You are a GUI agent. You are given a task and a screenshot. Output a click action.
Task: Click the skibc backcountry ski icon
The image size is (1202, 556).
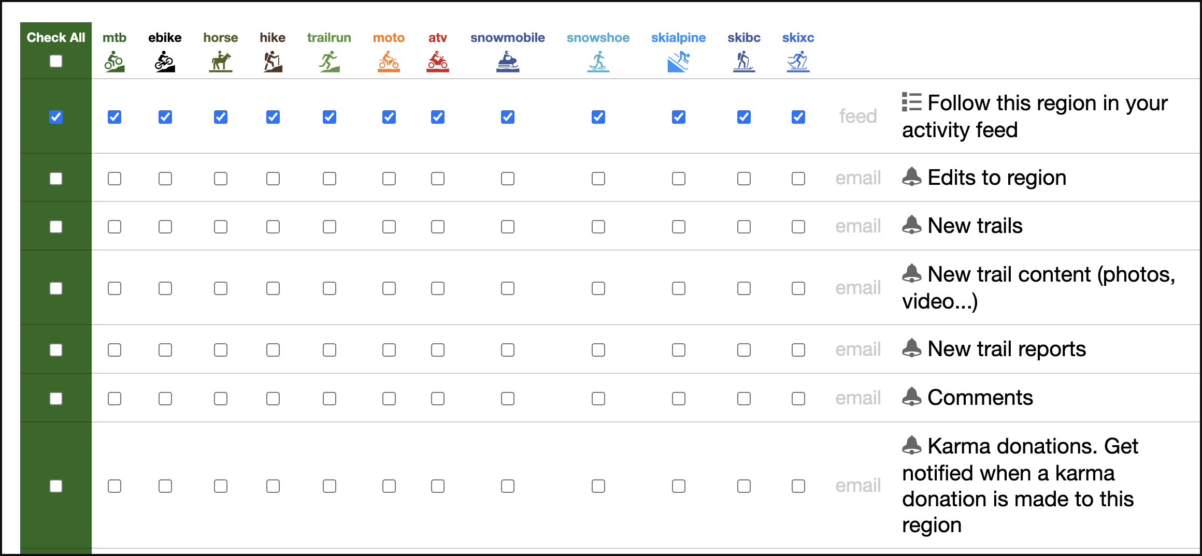744,62
